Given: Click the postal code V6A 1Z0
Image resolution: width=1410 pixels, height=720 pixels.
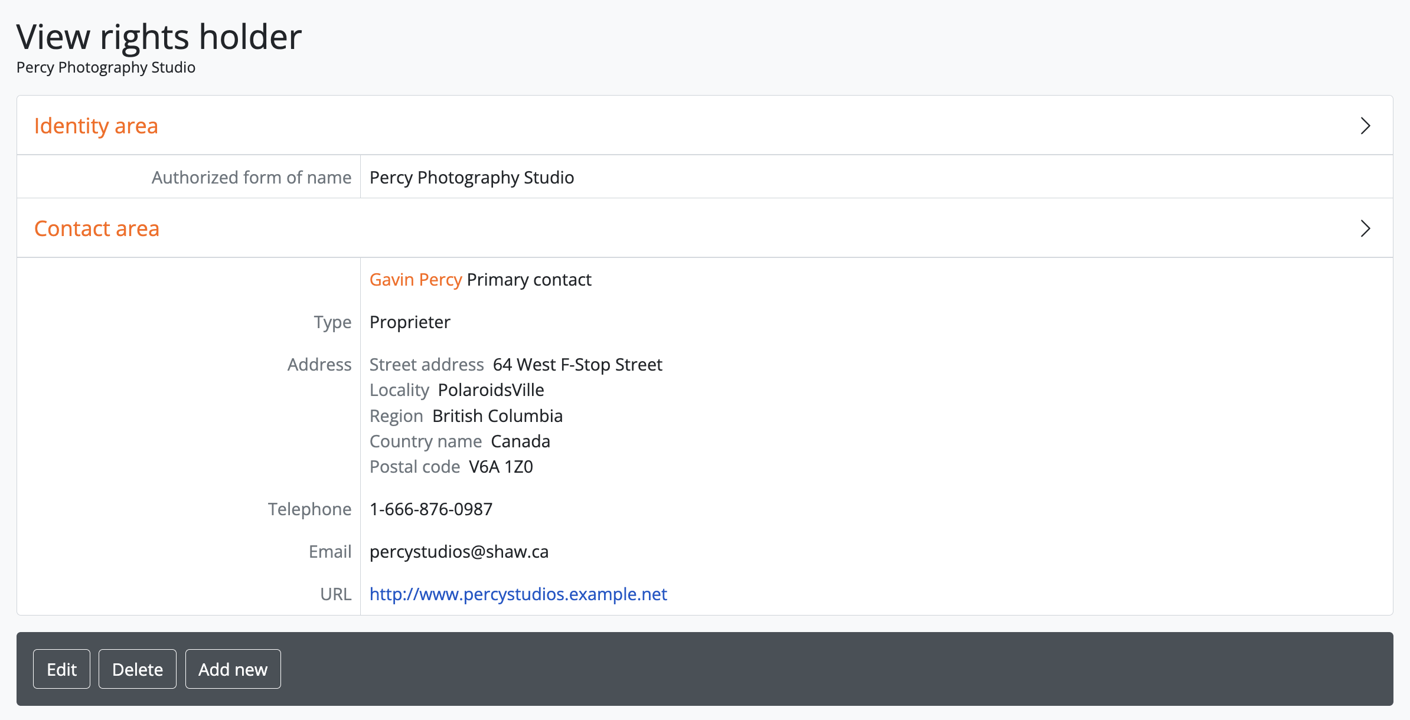Looking at the screenshot, I should click(501, 467).
